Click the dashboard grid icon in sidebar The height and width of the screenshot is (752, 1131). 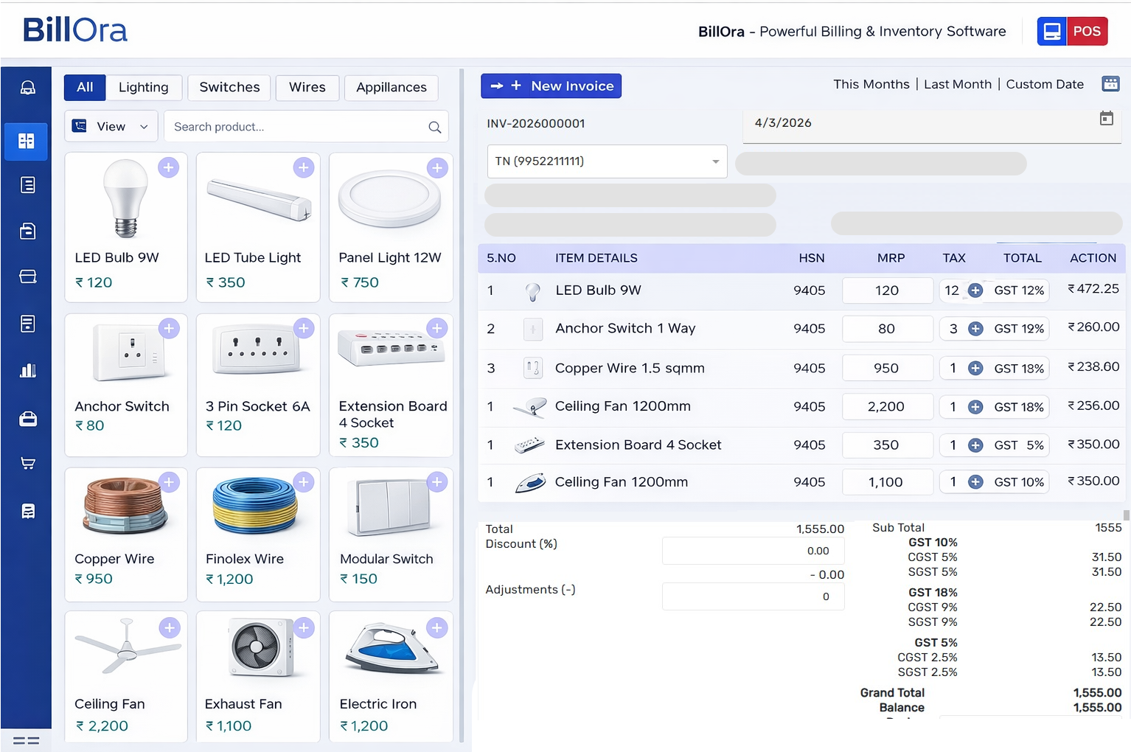pyautogui.click(x=27, y=141)
